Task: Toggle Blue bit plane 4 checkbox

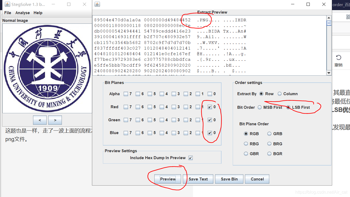Action: (x=162, y=133)
